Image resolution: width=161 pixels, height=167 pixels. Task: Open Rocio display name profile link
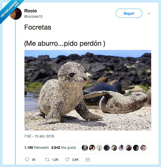tap(31, 11)
